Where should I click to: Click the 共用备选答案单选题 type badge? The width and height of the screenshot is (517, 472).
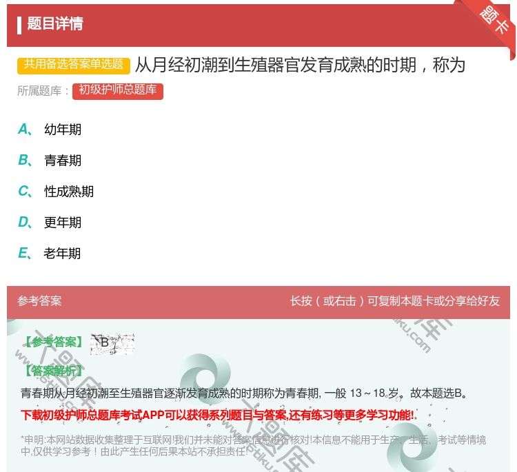pos(74,65)
